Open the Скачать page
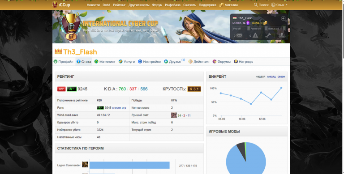This screenshot has height=174, width=344. click(x=189, y=5)
